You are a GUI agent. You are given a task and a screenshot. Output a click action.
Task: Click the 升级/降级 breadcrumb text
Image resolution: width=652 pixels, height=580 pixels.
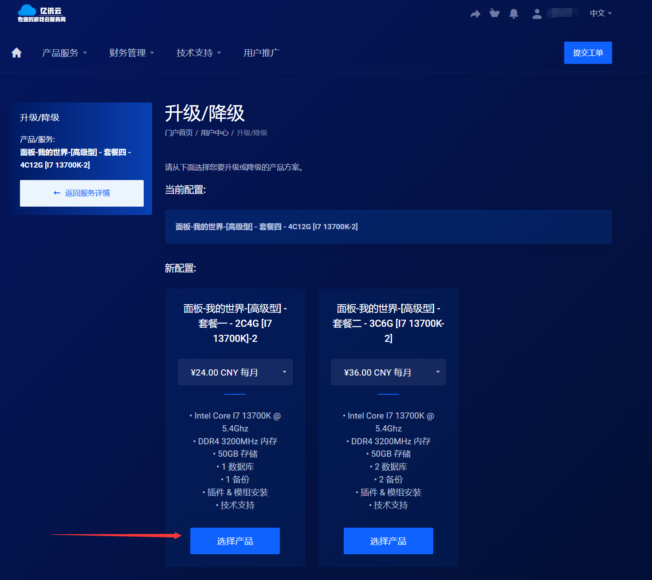tap(252, 133)
